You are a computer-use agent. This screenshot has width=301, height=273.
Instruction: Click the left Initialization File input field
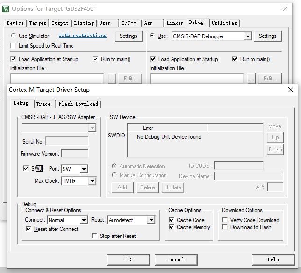pos(57,79)
